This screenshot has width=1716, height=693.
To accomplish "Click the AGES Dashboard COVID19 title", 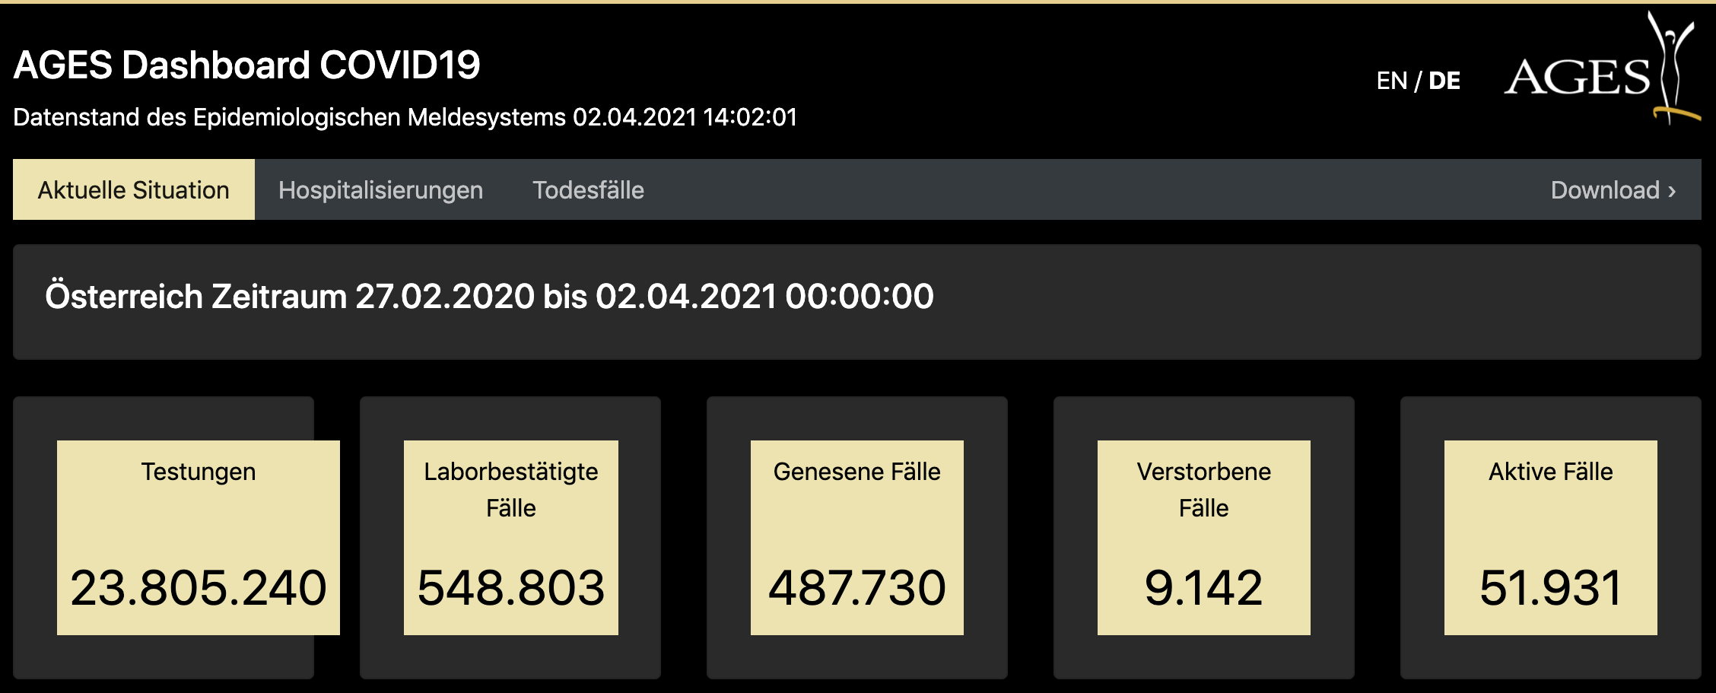I will [247, 65].
